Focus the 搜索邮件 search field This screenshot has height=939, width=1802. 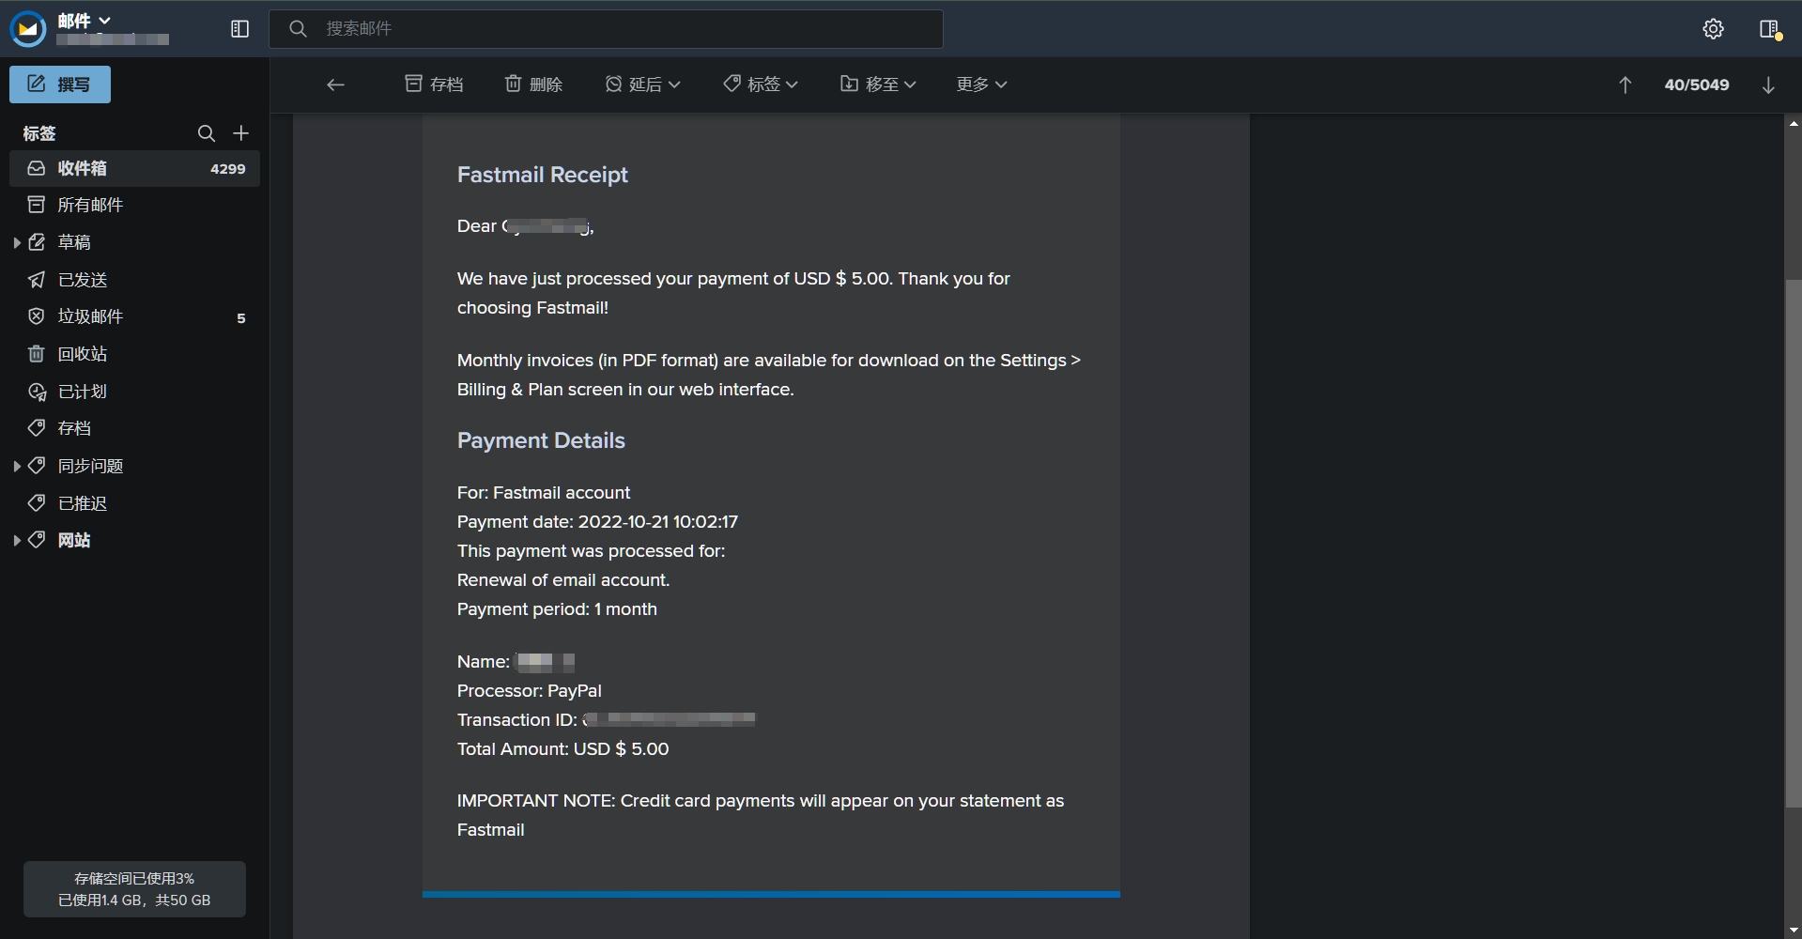pos(606,29)
